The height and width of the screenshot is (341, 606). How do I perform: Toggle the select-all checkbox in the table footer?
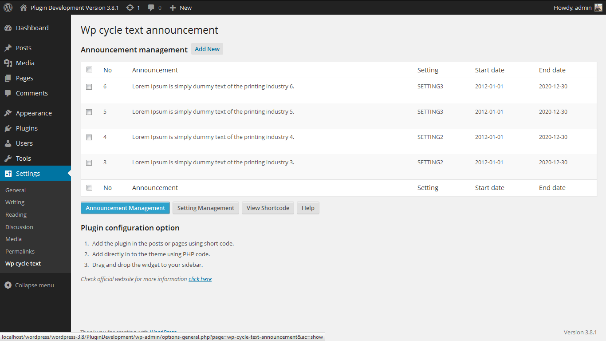(89, 188)
